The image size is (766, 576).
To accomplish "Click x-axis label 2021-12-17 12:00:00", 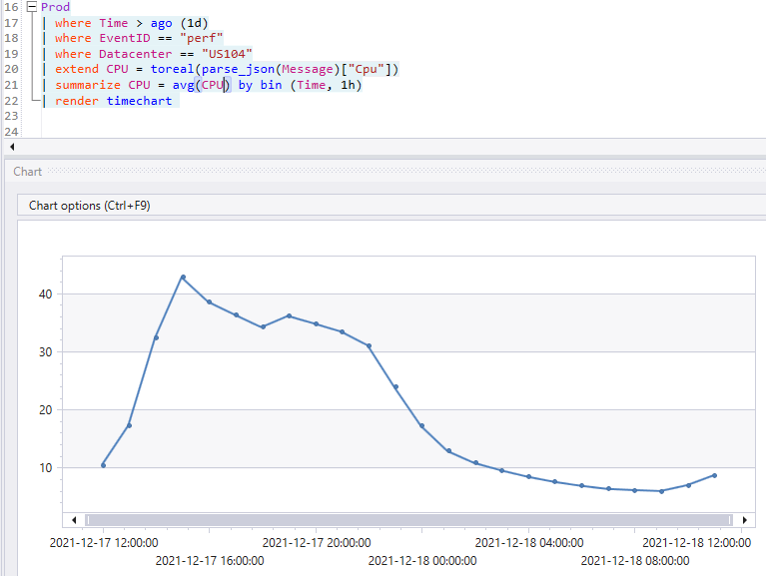I will coord(104,543).
